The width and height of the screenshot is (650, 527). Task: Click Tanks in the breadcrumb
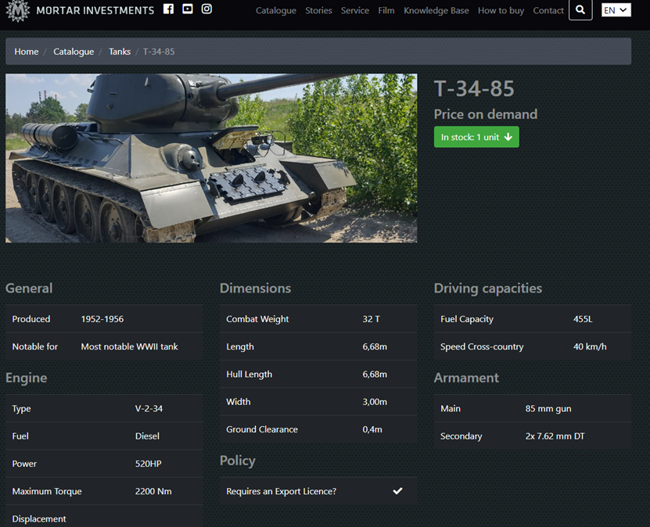(x=120, y=52)
